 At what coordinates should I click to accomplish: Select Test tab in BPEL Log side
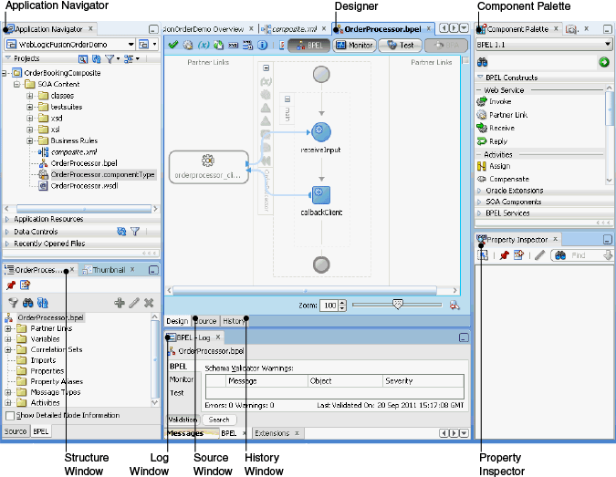pyautogui.click(x=177, y=393)
